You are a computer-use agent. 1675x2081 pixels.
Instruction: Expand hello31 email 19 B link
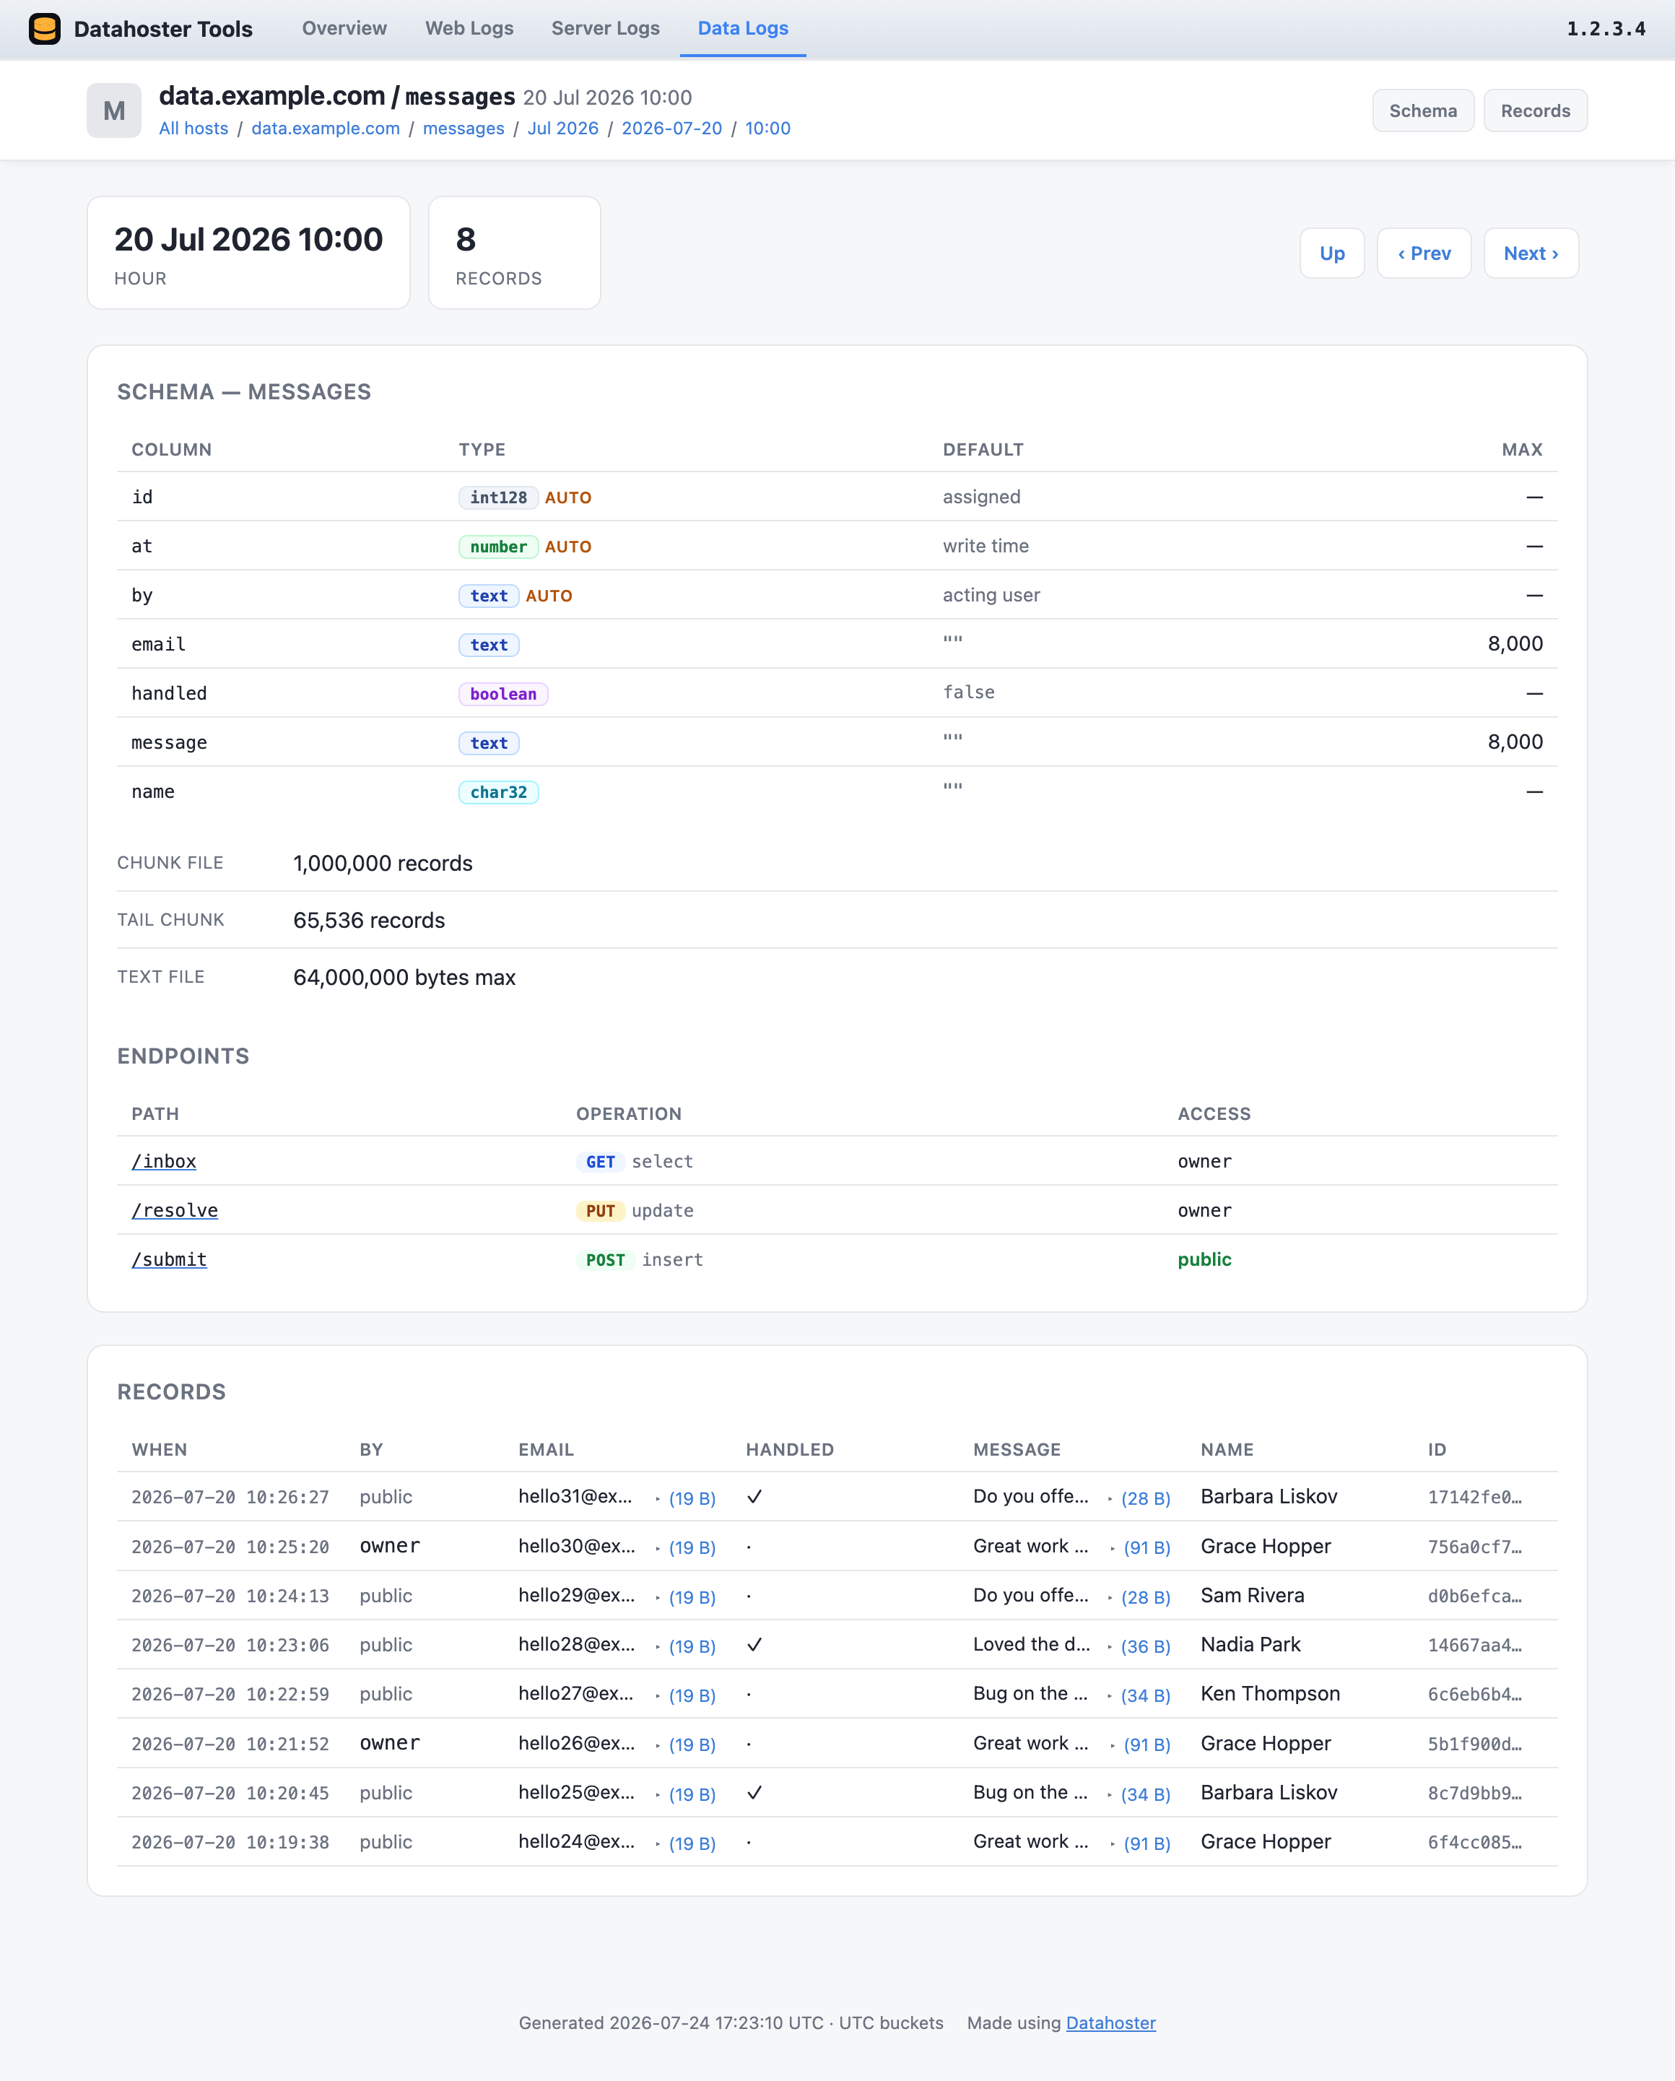pyautogui.click(x=692, y=1498)
